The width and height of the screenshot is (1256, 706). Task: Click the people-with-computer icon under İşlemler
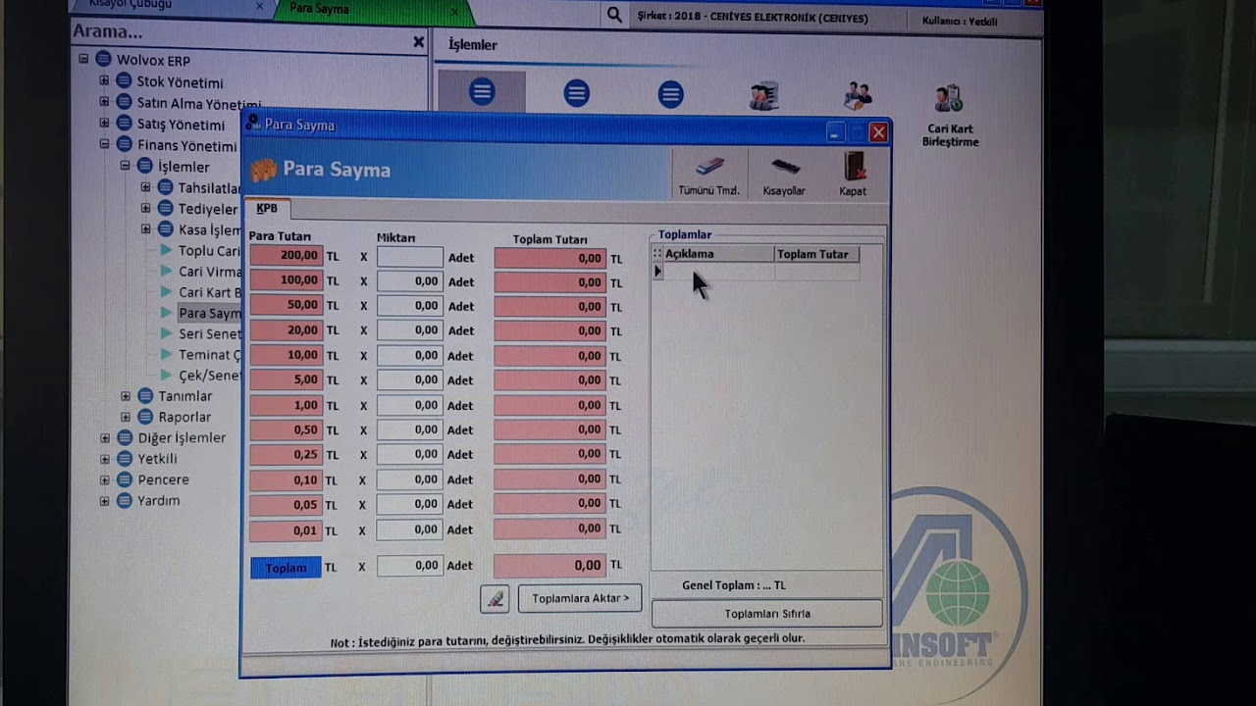point(763,96)
